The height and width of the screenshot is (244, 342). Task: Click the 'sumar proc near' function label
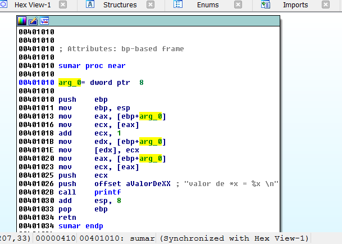click(92, 66)
